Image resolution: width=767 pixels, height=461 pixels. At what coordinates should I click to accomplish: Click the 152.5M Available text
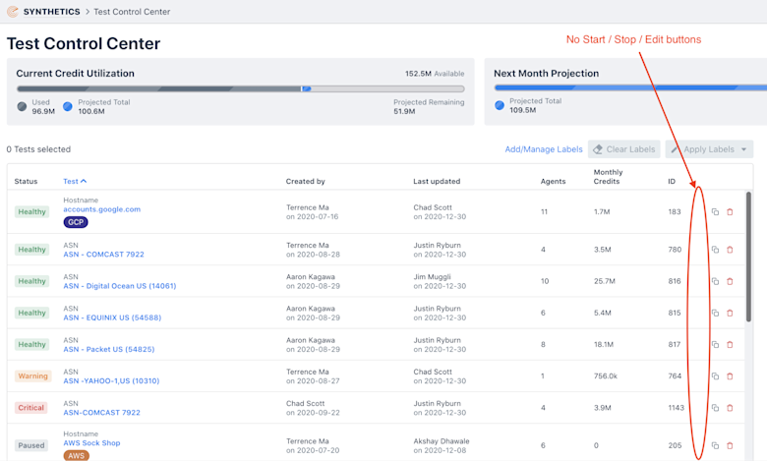click(435, 74)
